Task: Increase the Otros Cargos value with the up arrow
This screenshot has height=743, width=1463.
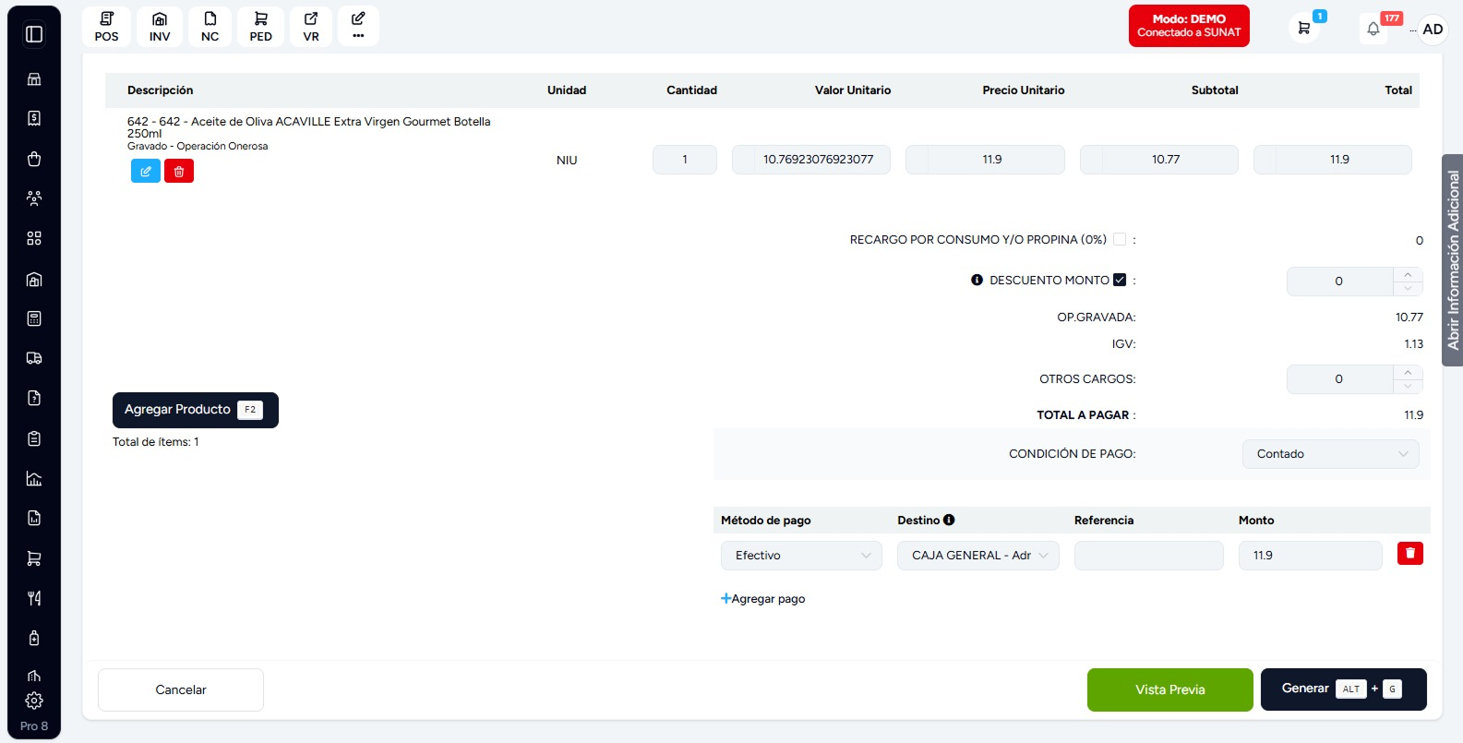Action: click(x=1408, y=373)
